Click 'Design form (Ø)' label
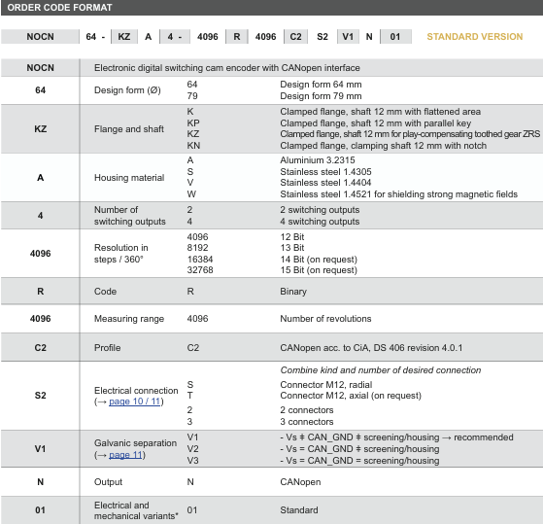The width and height of the screenshot is (543, 524). [x=127, y=90]
